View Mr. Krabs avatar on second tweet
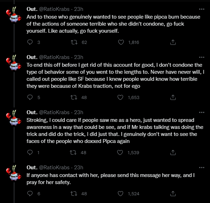The image size is (210, 203). point(14,63)
